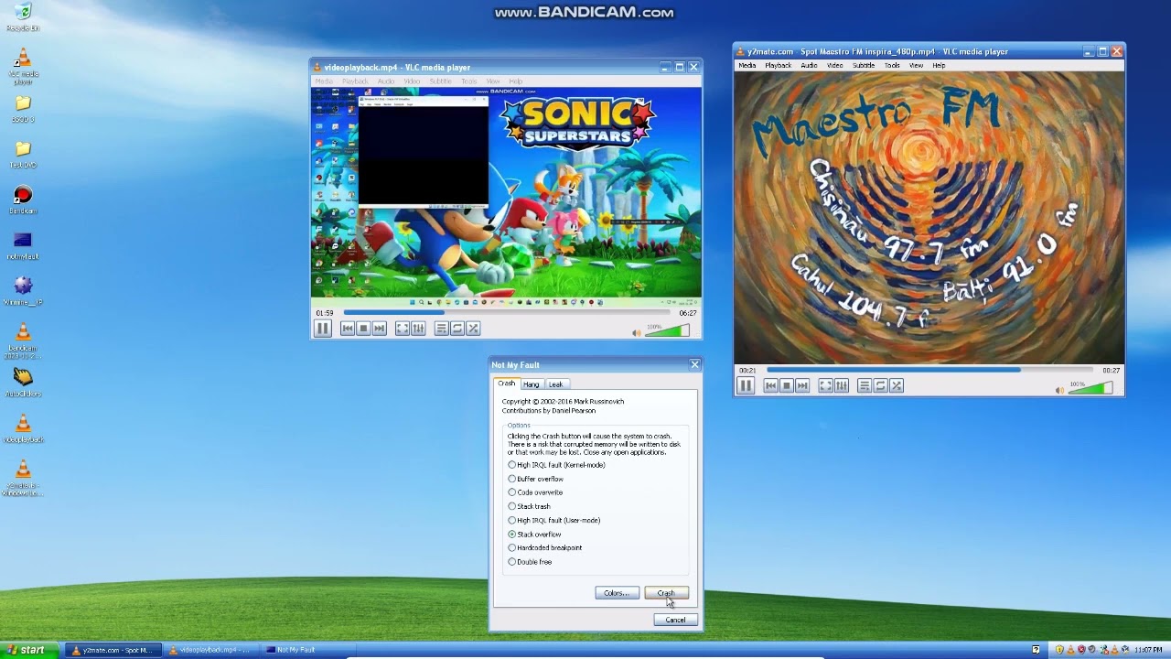The height and width of the screenshot is (659, 1171).
Task: Select Buffer overflow crash option
Action: [x=535, y=479]
